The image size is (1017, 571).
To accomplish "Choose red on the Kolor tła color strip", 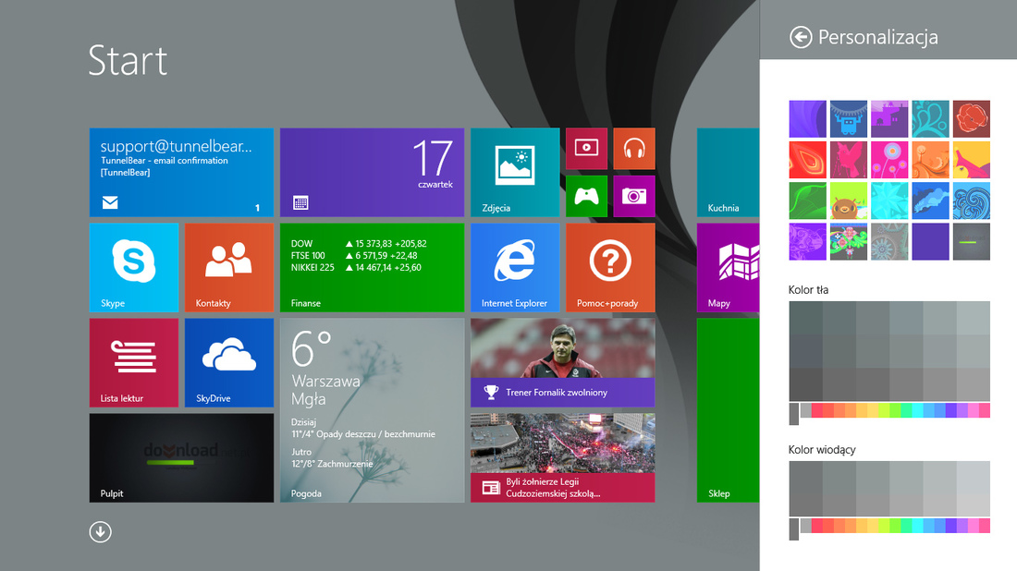I will coord(817,410).
